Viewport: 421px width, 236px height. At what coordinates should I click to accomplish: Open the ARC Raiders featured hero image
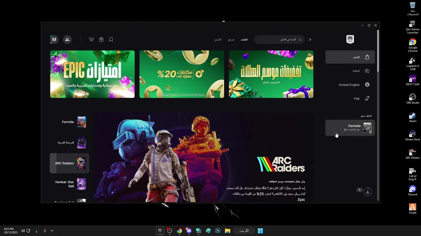pyautogui.click(x=204, y=158)
